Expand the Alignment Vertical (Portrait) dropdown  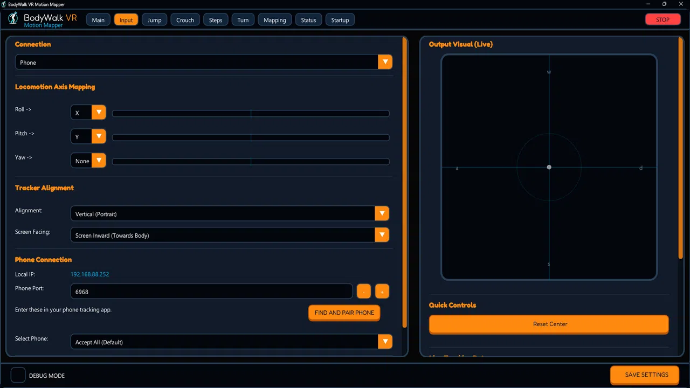(x=230, y=214)
